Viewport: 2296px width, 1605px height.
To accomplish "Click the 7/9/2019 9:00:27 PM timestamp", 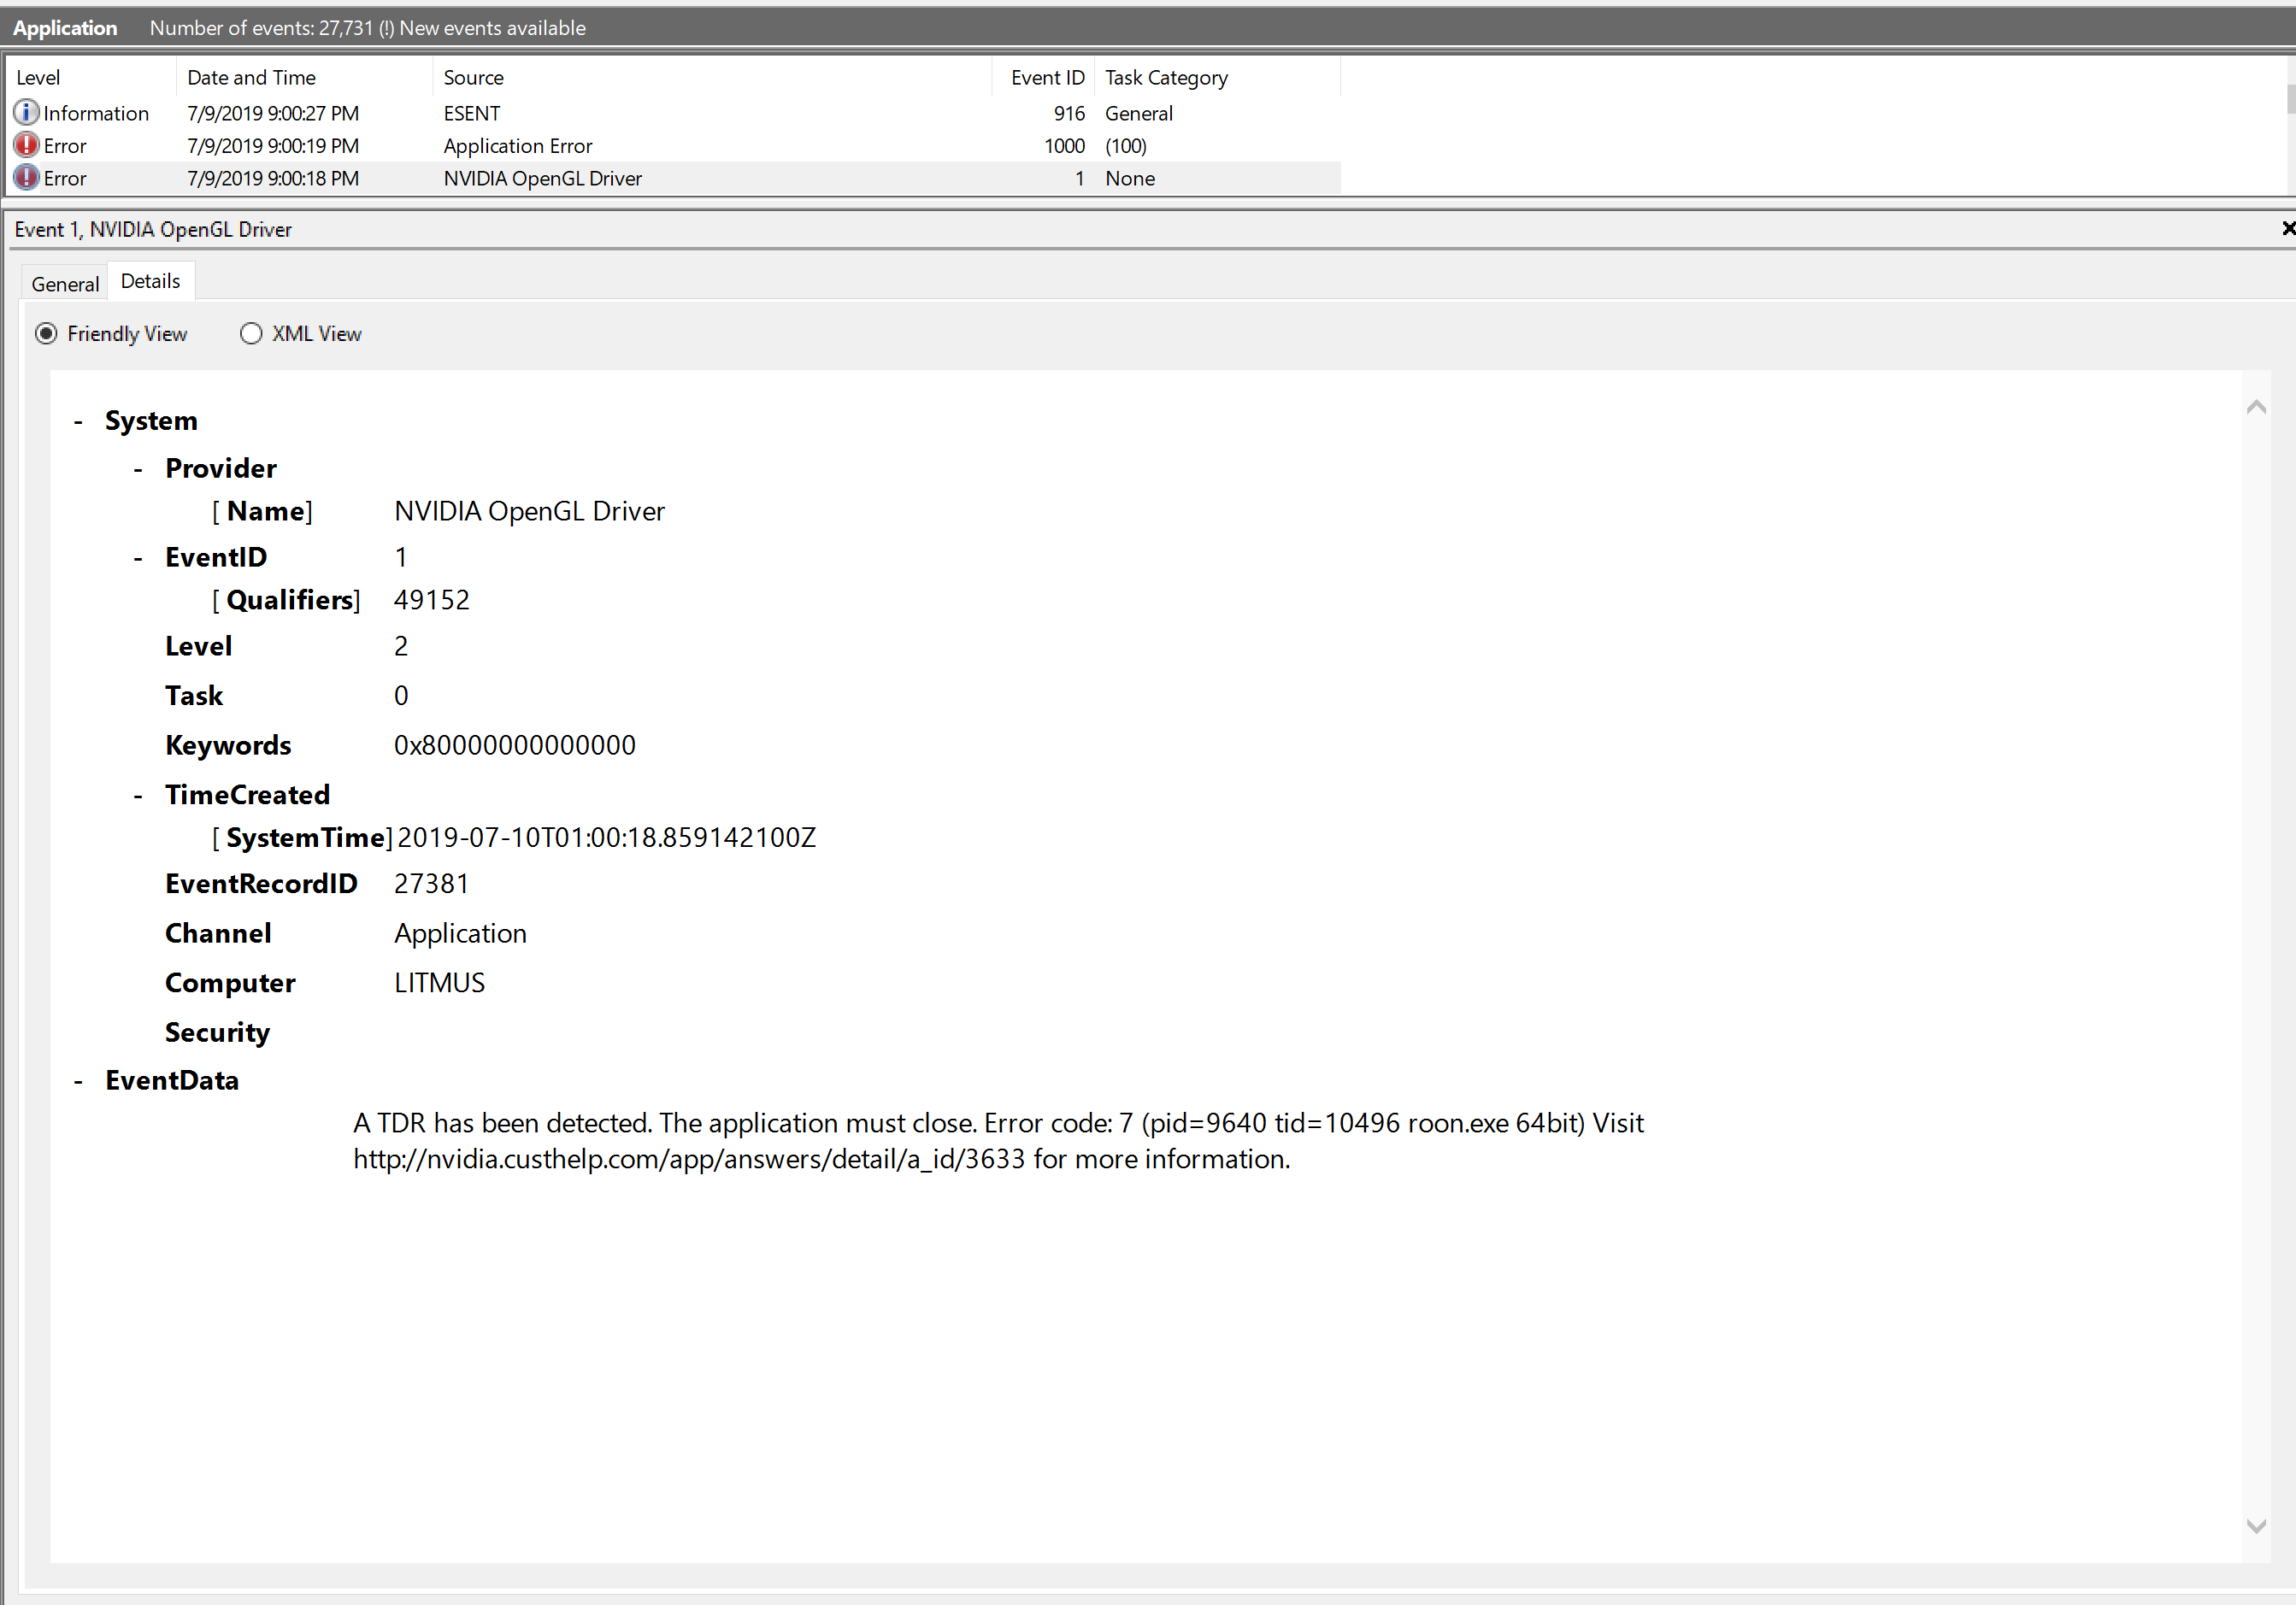I will pos(273,113).
